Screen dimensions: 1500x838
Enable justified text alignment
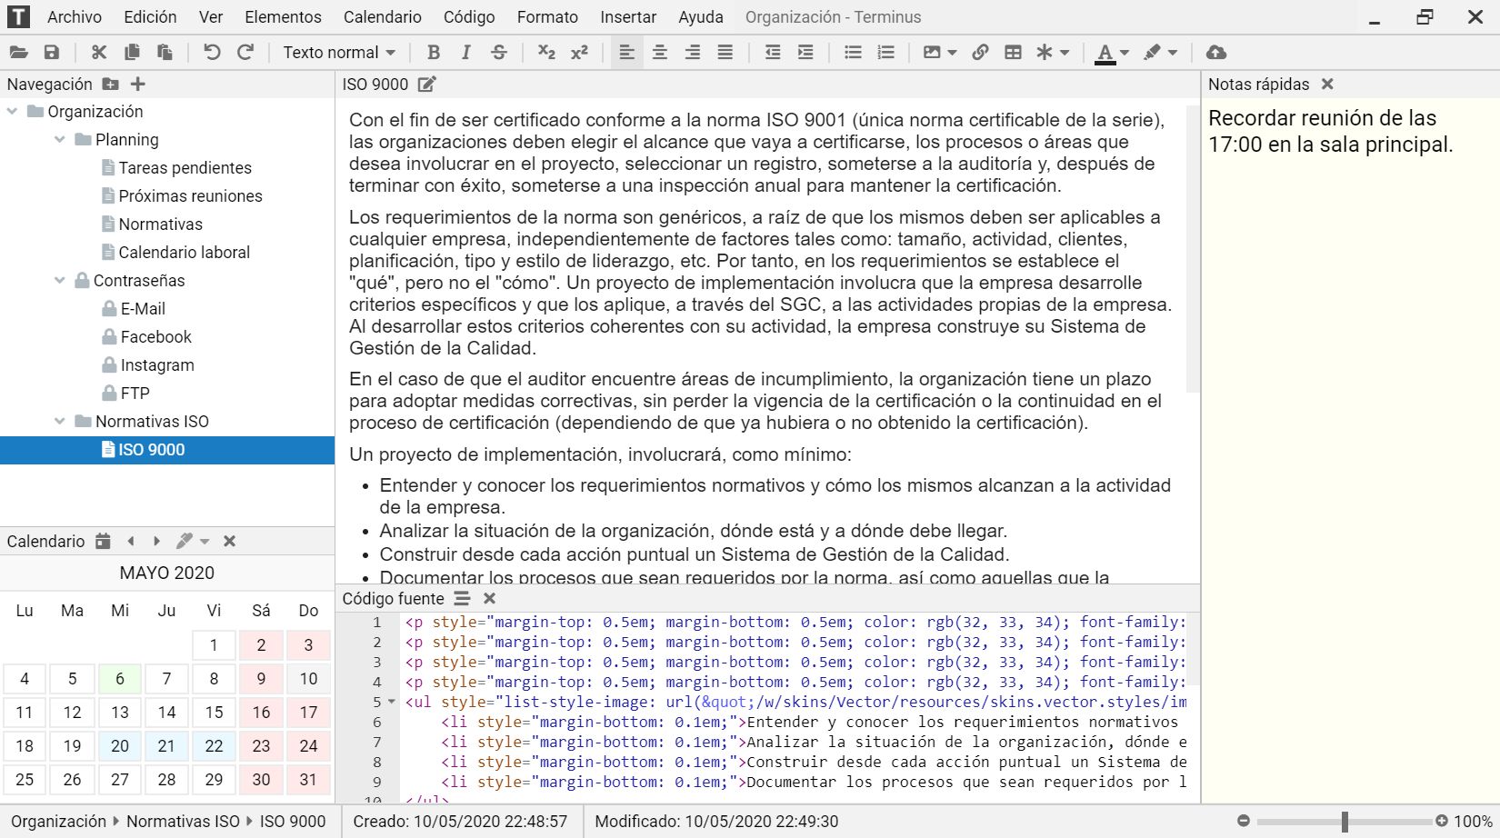[x=725, y=53]
